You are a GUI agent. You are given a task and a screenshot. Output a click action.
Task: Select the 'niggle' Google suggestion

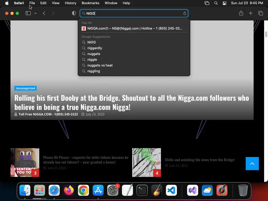click(134, 60)
